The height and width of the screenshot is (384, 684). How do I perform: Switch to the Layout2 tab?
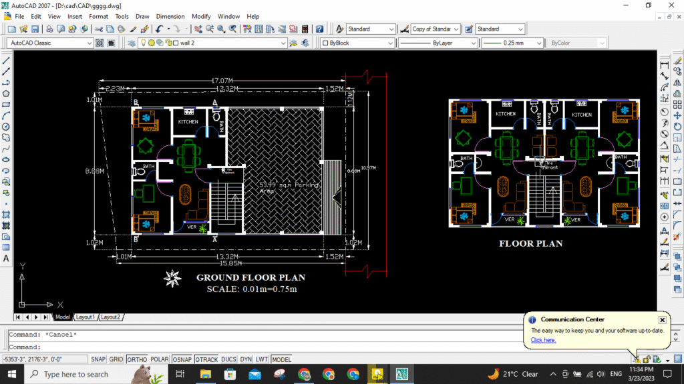click(110, 317)
